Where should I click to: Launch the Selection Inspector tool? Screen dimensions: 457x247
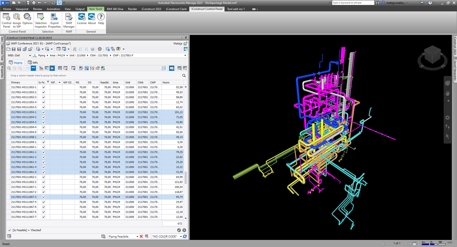(41, 20)
